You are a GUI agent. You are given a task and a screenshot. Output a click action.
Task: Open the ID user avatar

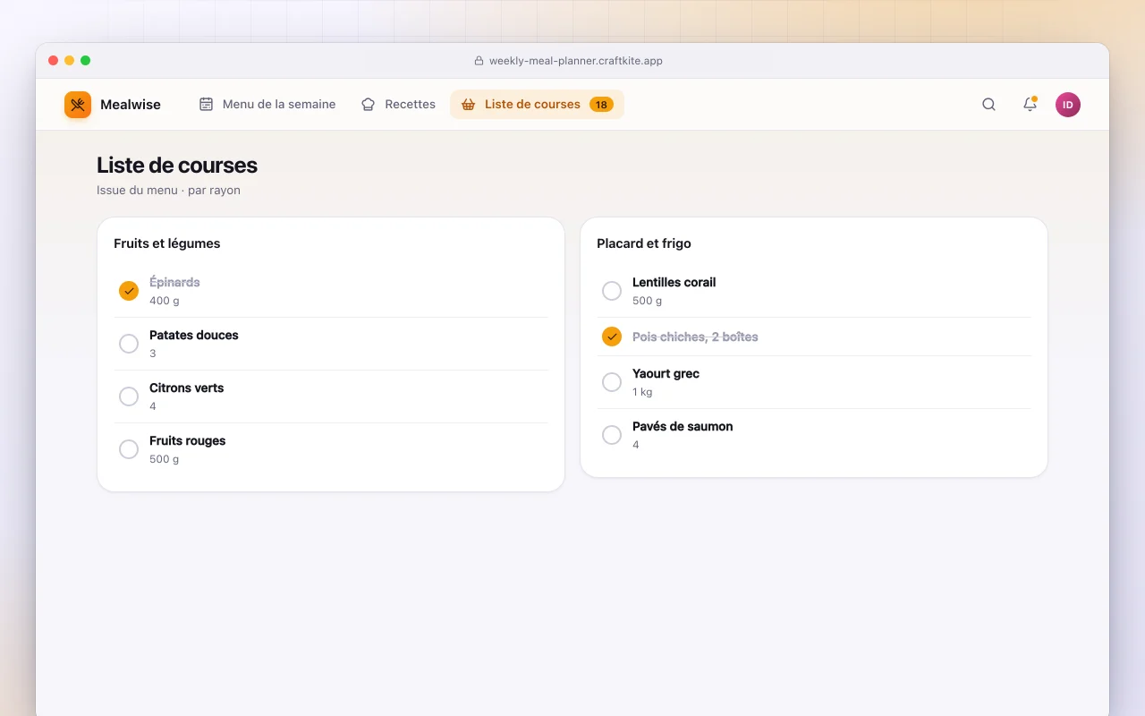pyautogui.click(x=1068, y=105)
